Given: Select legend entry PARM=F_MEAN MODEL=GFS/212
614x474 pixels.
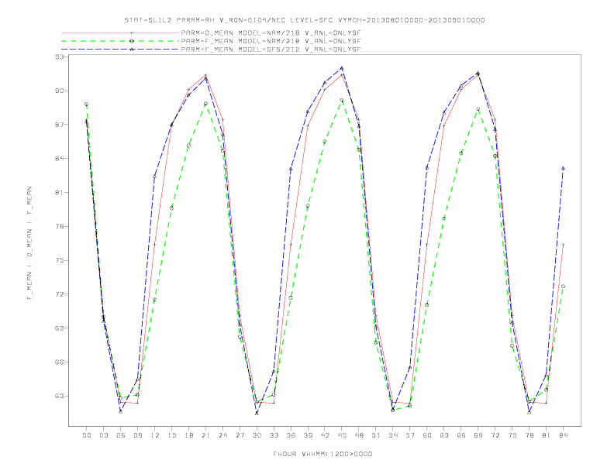Looking at the screenshot, I should pos(271,50).
